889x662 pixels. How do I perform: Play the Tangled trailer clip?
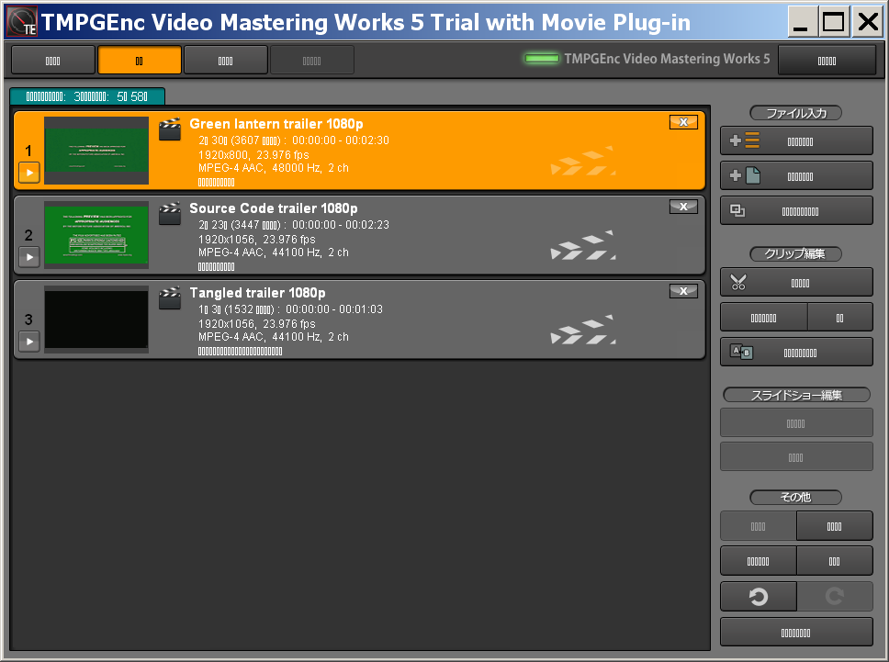pos(29,342)
